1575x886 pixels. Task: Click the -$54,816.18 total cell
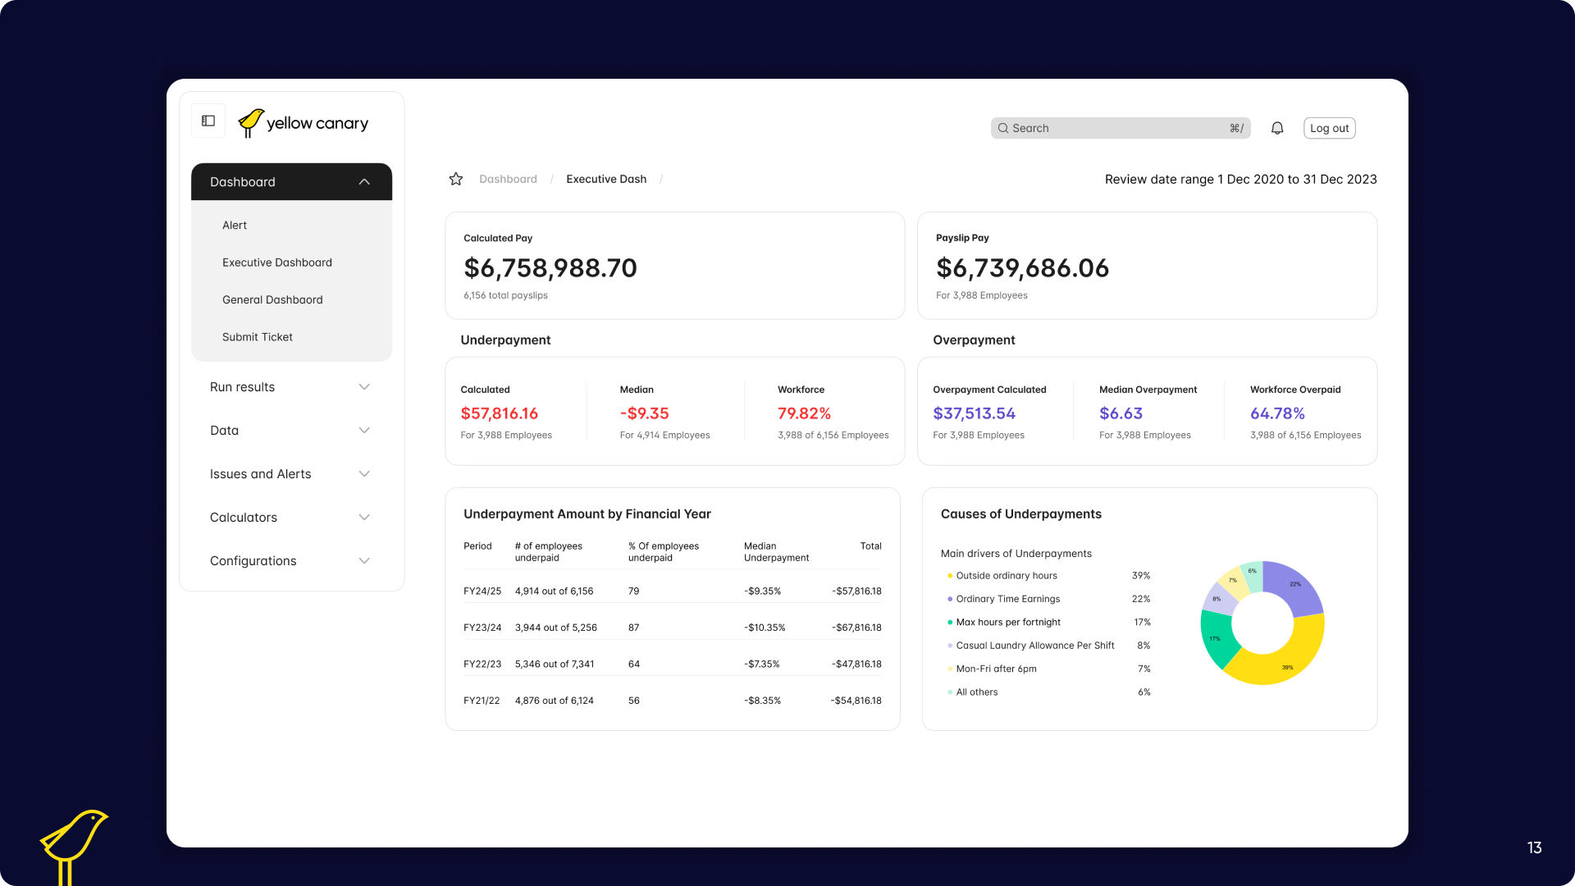point(856,701)
